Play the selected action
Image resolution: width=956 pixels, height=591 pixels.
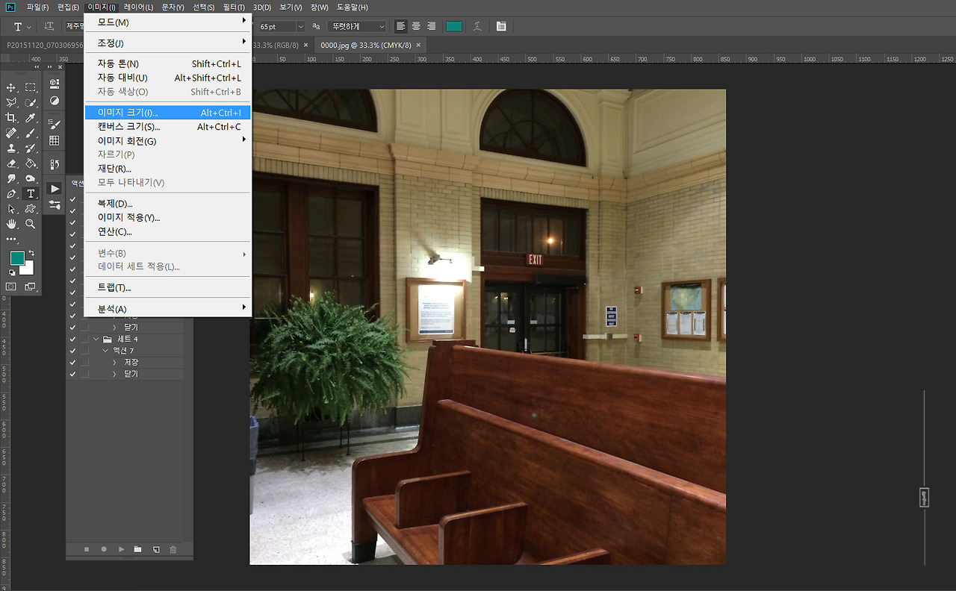pyautogui.click(x=121, y=549)
